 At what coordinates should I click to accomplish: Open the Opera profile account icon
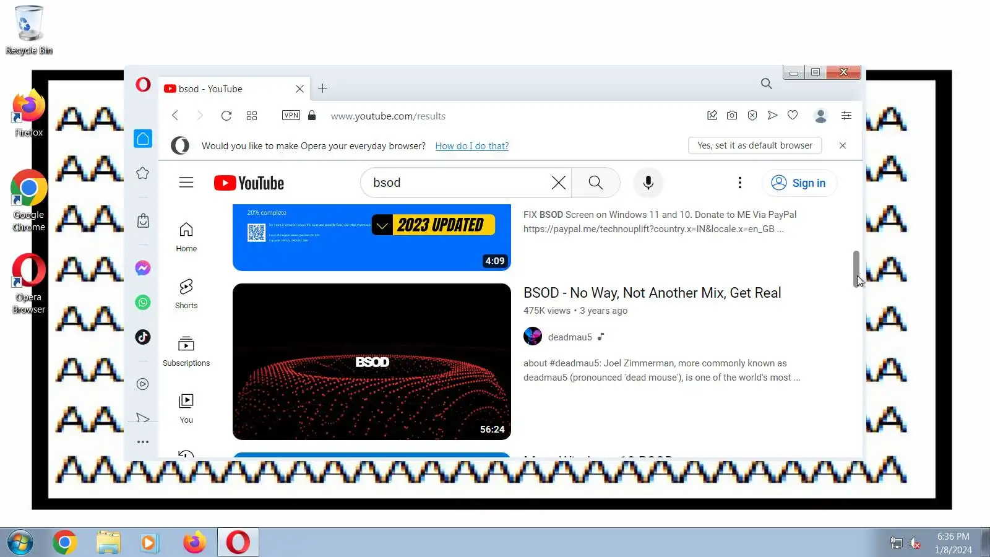coord(820,116)
